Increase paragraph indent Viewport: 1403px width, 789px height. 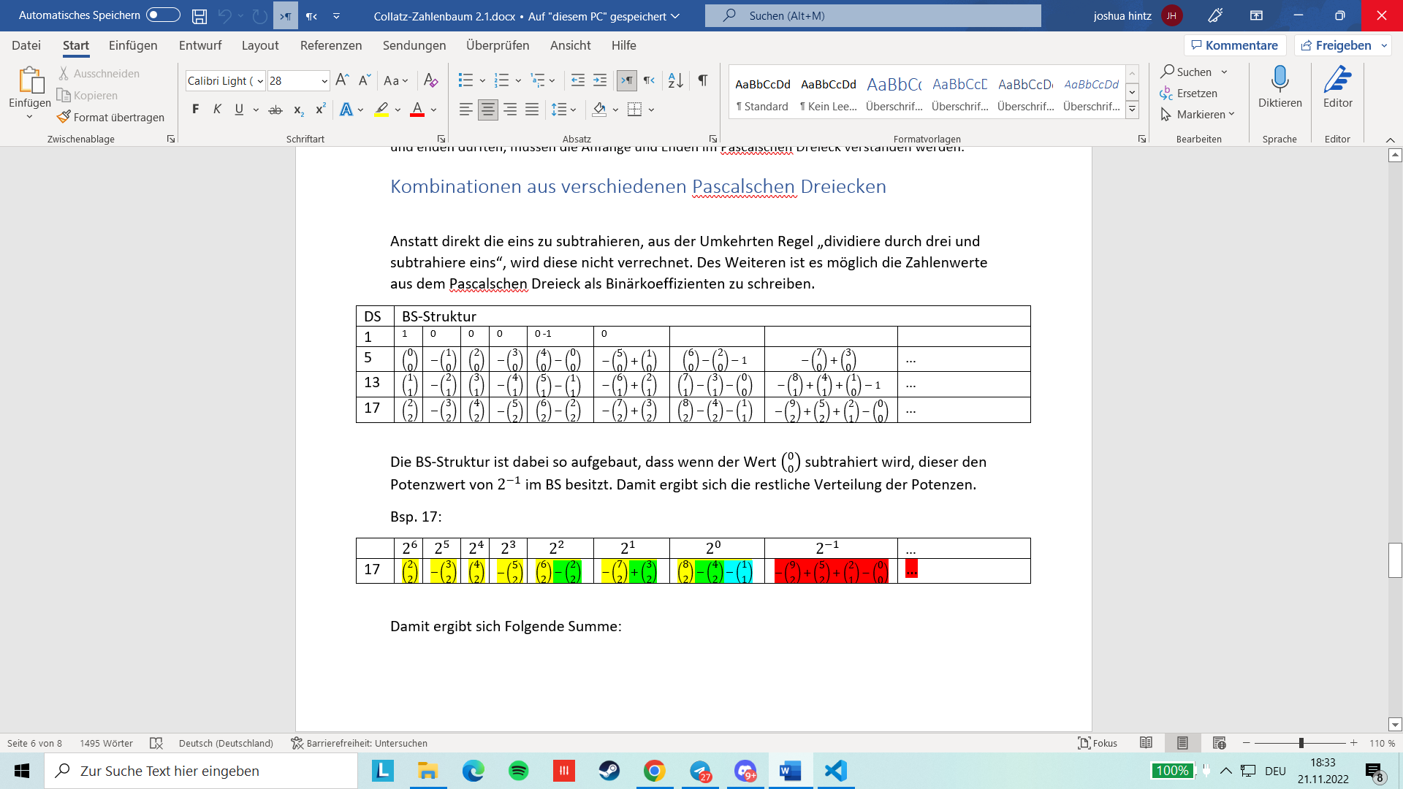point(600,80)
